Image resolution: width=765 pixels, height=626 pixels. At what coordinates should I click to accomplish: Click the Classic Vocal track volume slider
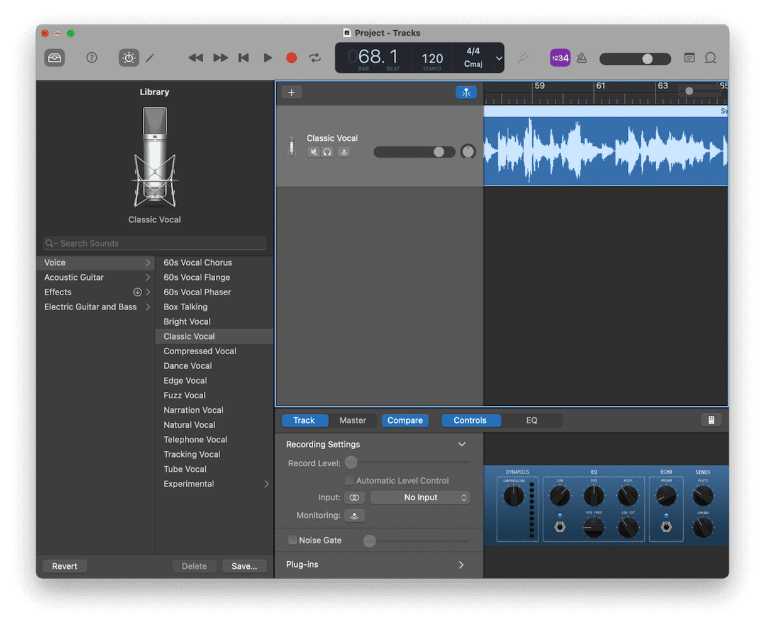click(x=414, y=152)
